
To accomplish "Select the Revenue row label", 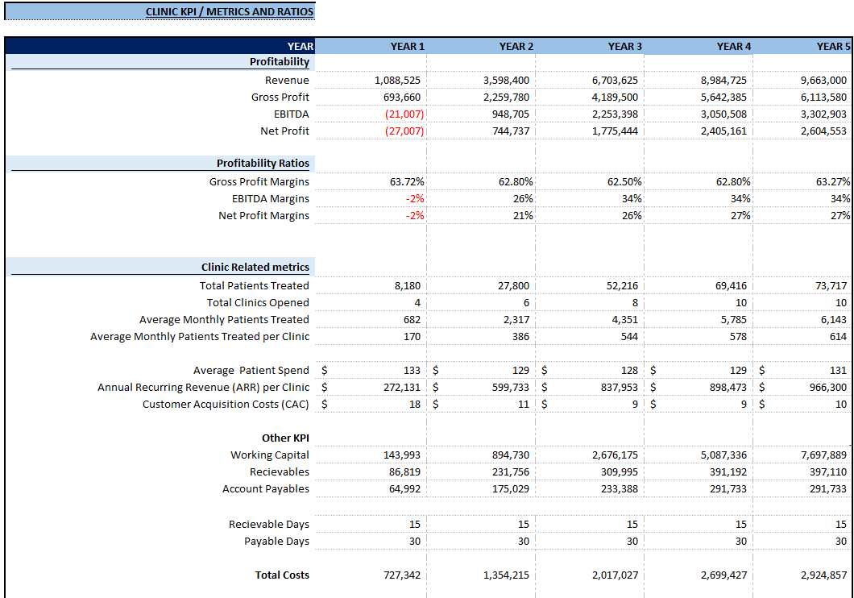I will coord(288,80).
